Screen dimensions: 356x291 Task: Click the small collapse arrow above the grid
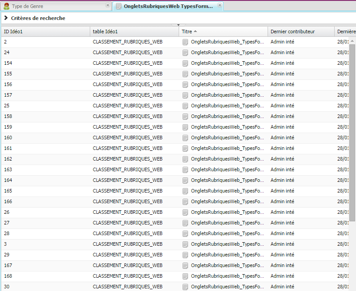[178, 25]
